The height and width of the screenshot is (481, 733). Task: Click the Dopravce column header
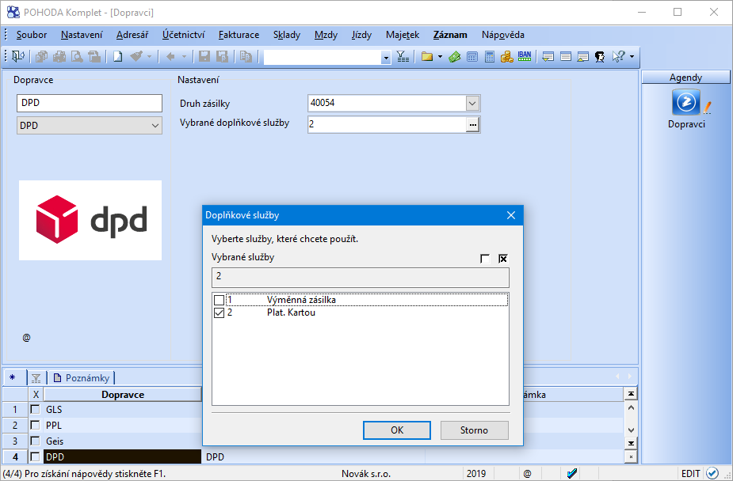(123, 395)
